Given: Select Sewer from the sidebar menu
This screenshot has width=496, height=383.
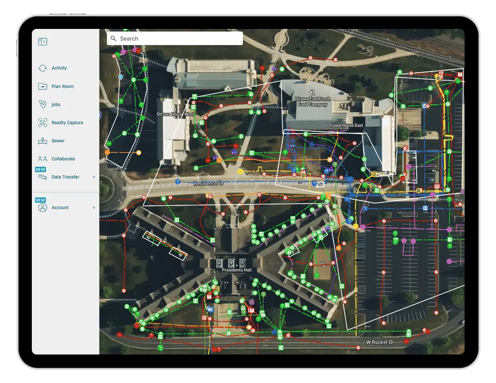Looking at the screenshot, I should pos(58,140).
